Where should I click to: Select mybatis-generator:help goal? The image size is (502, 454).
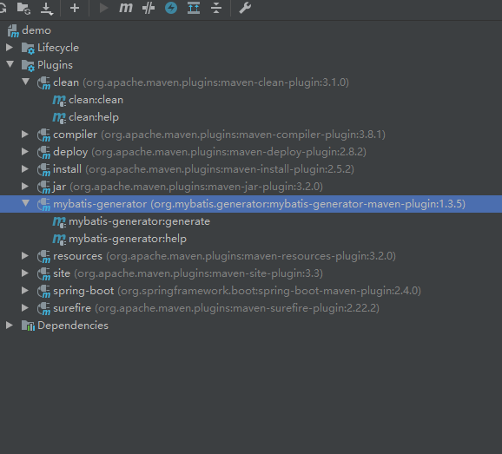pos(128,239)
